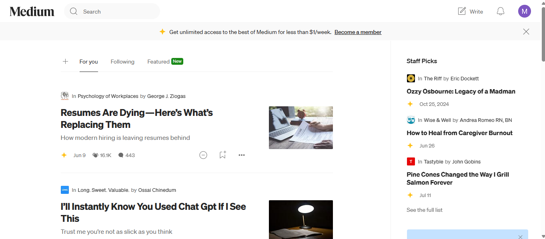Open more options for Resumes article
The height and width of the screenshot is (239, 545).
point(242,155)
